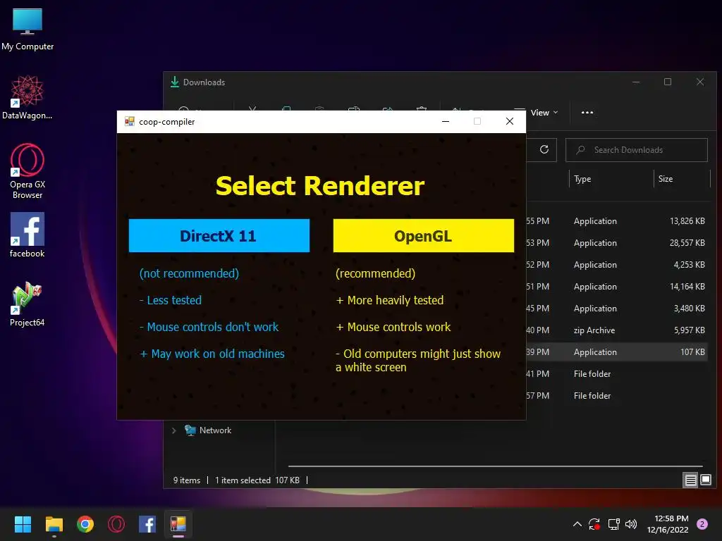This screenshot has width=722, height=541.
Task: Minimize the coop-compiler window
Action: click(446, 121)
